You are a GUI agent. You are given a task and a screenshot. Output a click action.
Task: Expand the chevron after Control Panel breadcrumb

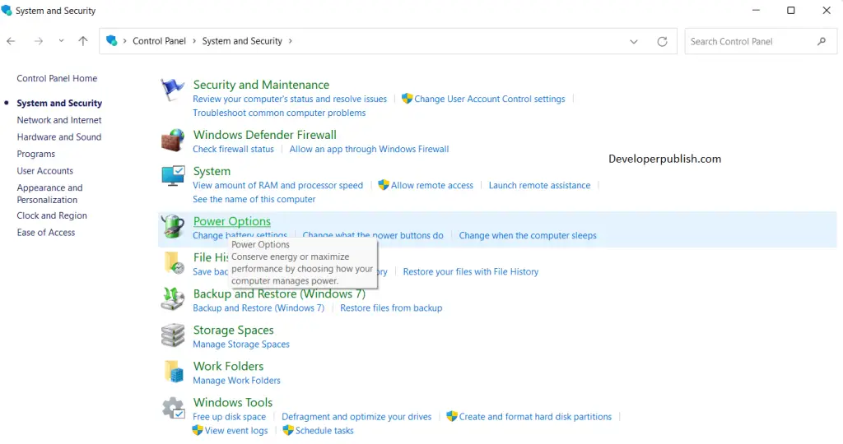pyautogui.click(x=194, y=41)
